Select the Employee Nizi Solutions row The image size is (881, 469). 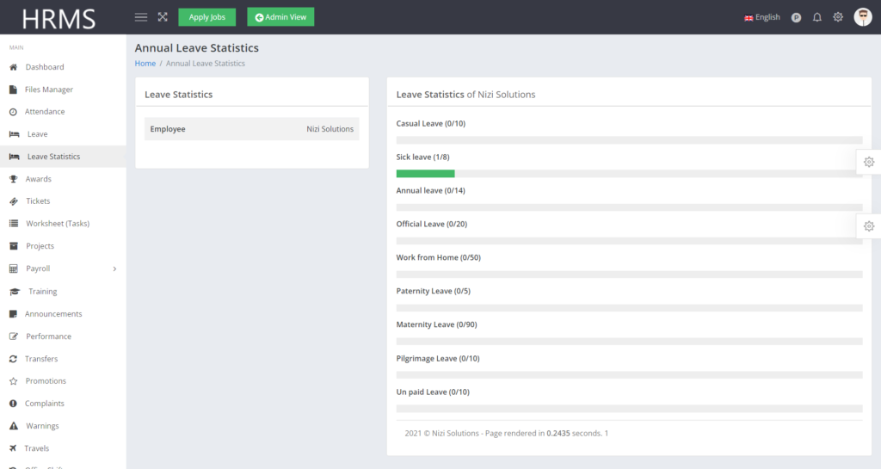[x=252, y=129]
